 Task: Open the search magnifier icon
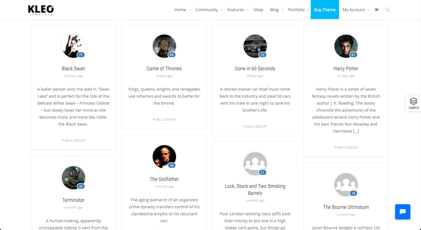[387, 10]
